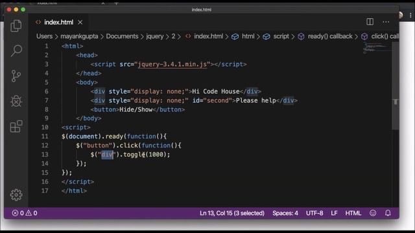Click the closing </script> tag on line 16
Screen dimensions: 415x233
(x=78, y=182)
